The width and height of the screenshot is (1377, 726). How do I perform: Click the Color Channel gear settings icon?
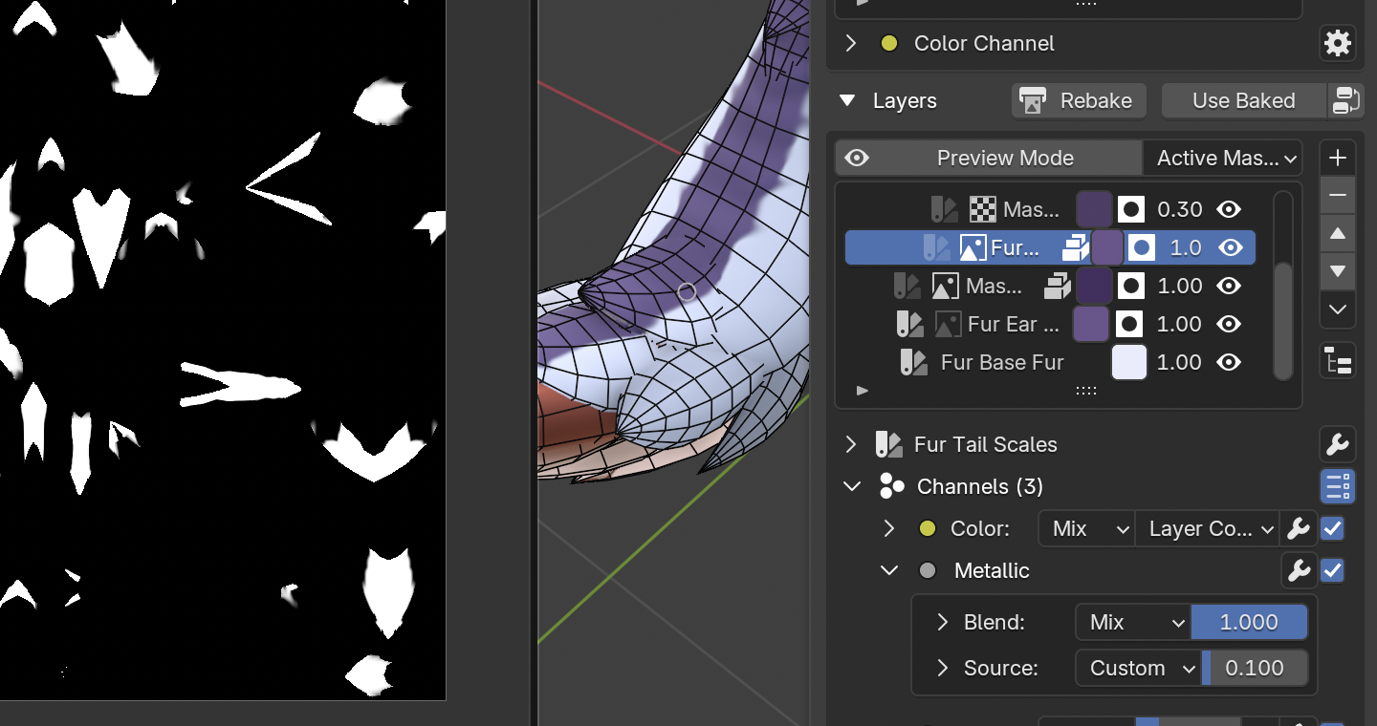[1337, 43]
